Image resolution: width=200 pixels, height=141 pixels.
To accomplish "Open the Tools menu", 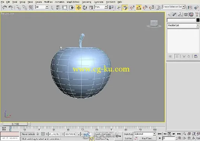I will point(15,2).
